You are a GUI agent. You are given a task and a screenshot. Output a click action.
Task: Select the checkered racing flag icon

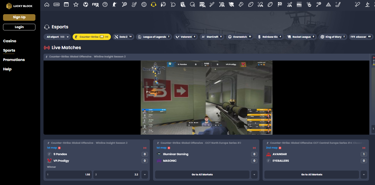point(280,4)
